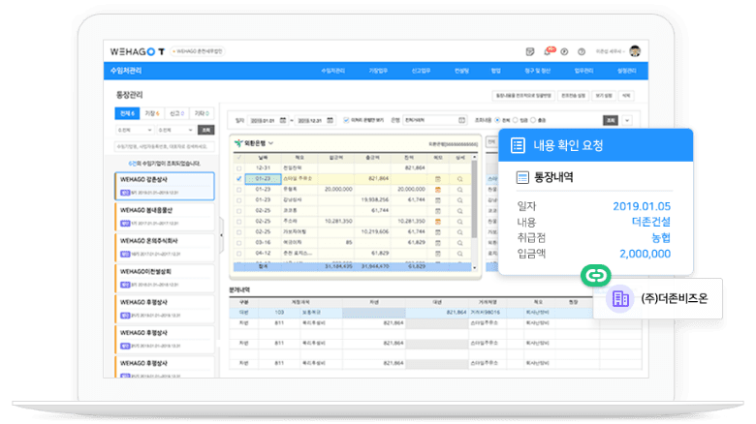Click the WEHAGO T logo
756x424 pixels.
(x=138, y=51)
